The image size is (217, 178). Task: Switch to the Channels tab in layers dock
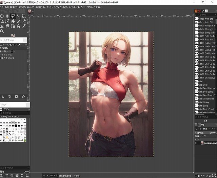coord(199,125)
